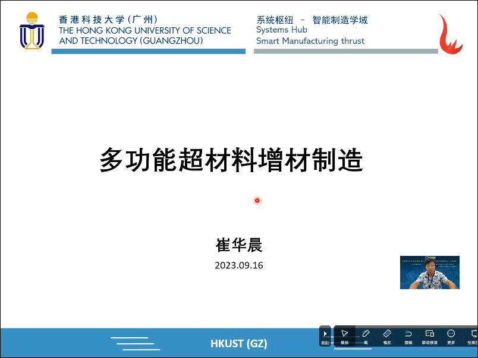Open mobile teaching (移动授课) feature
Viewport: 478px width, 358px height.
(x=429, y=335)
